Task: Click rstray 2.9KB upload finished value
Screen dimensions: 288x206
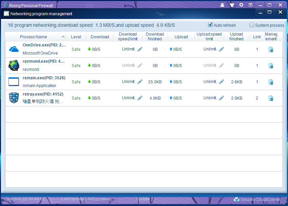Action: coord(237,98)
